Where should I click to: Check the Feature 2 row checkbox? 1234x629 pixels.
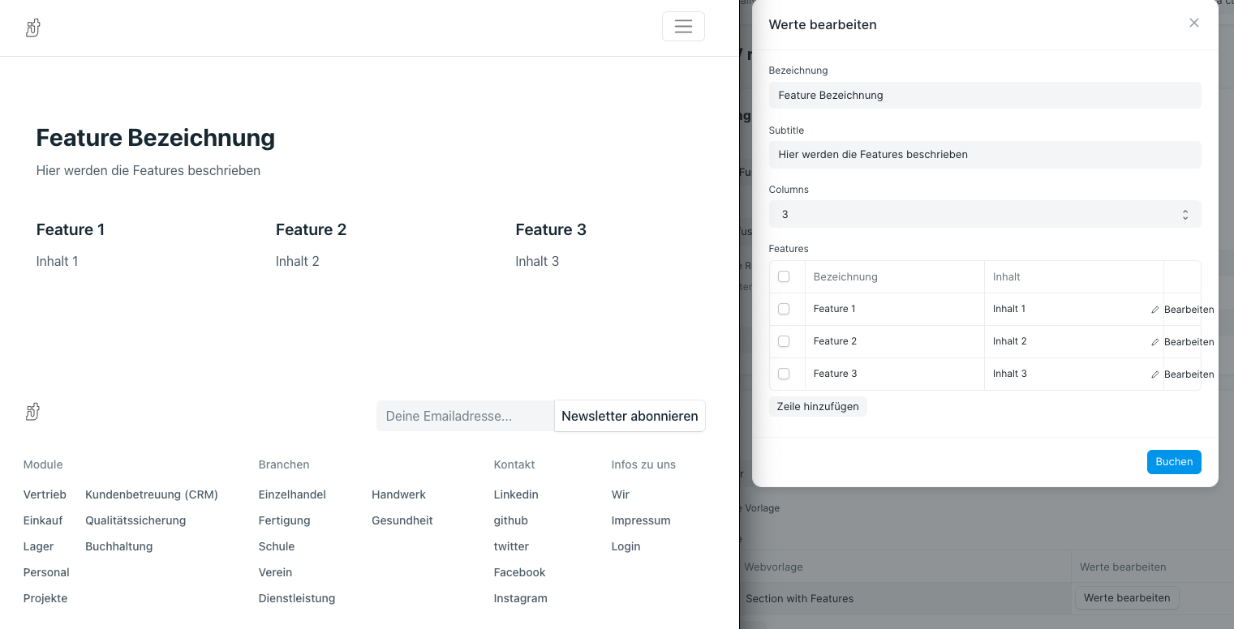[784, 341]
